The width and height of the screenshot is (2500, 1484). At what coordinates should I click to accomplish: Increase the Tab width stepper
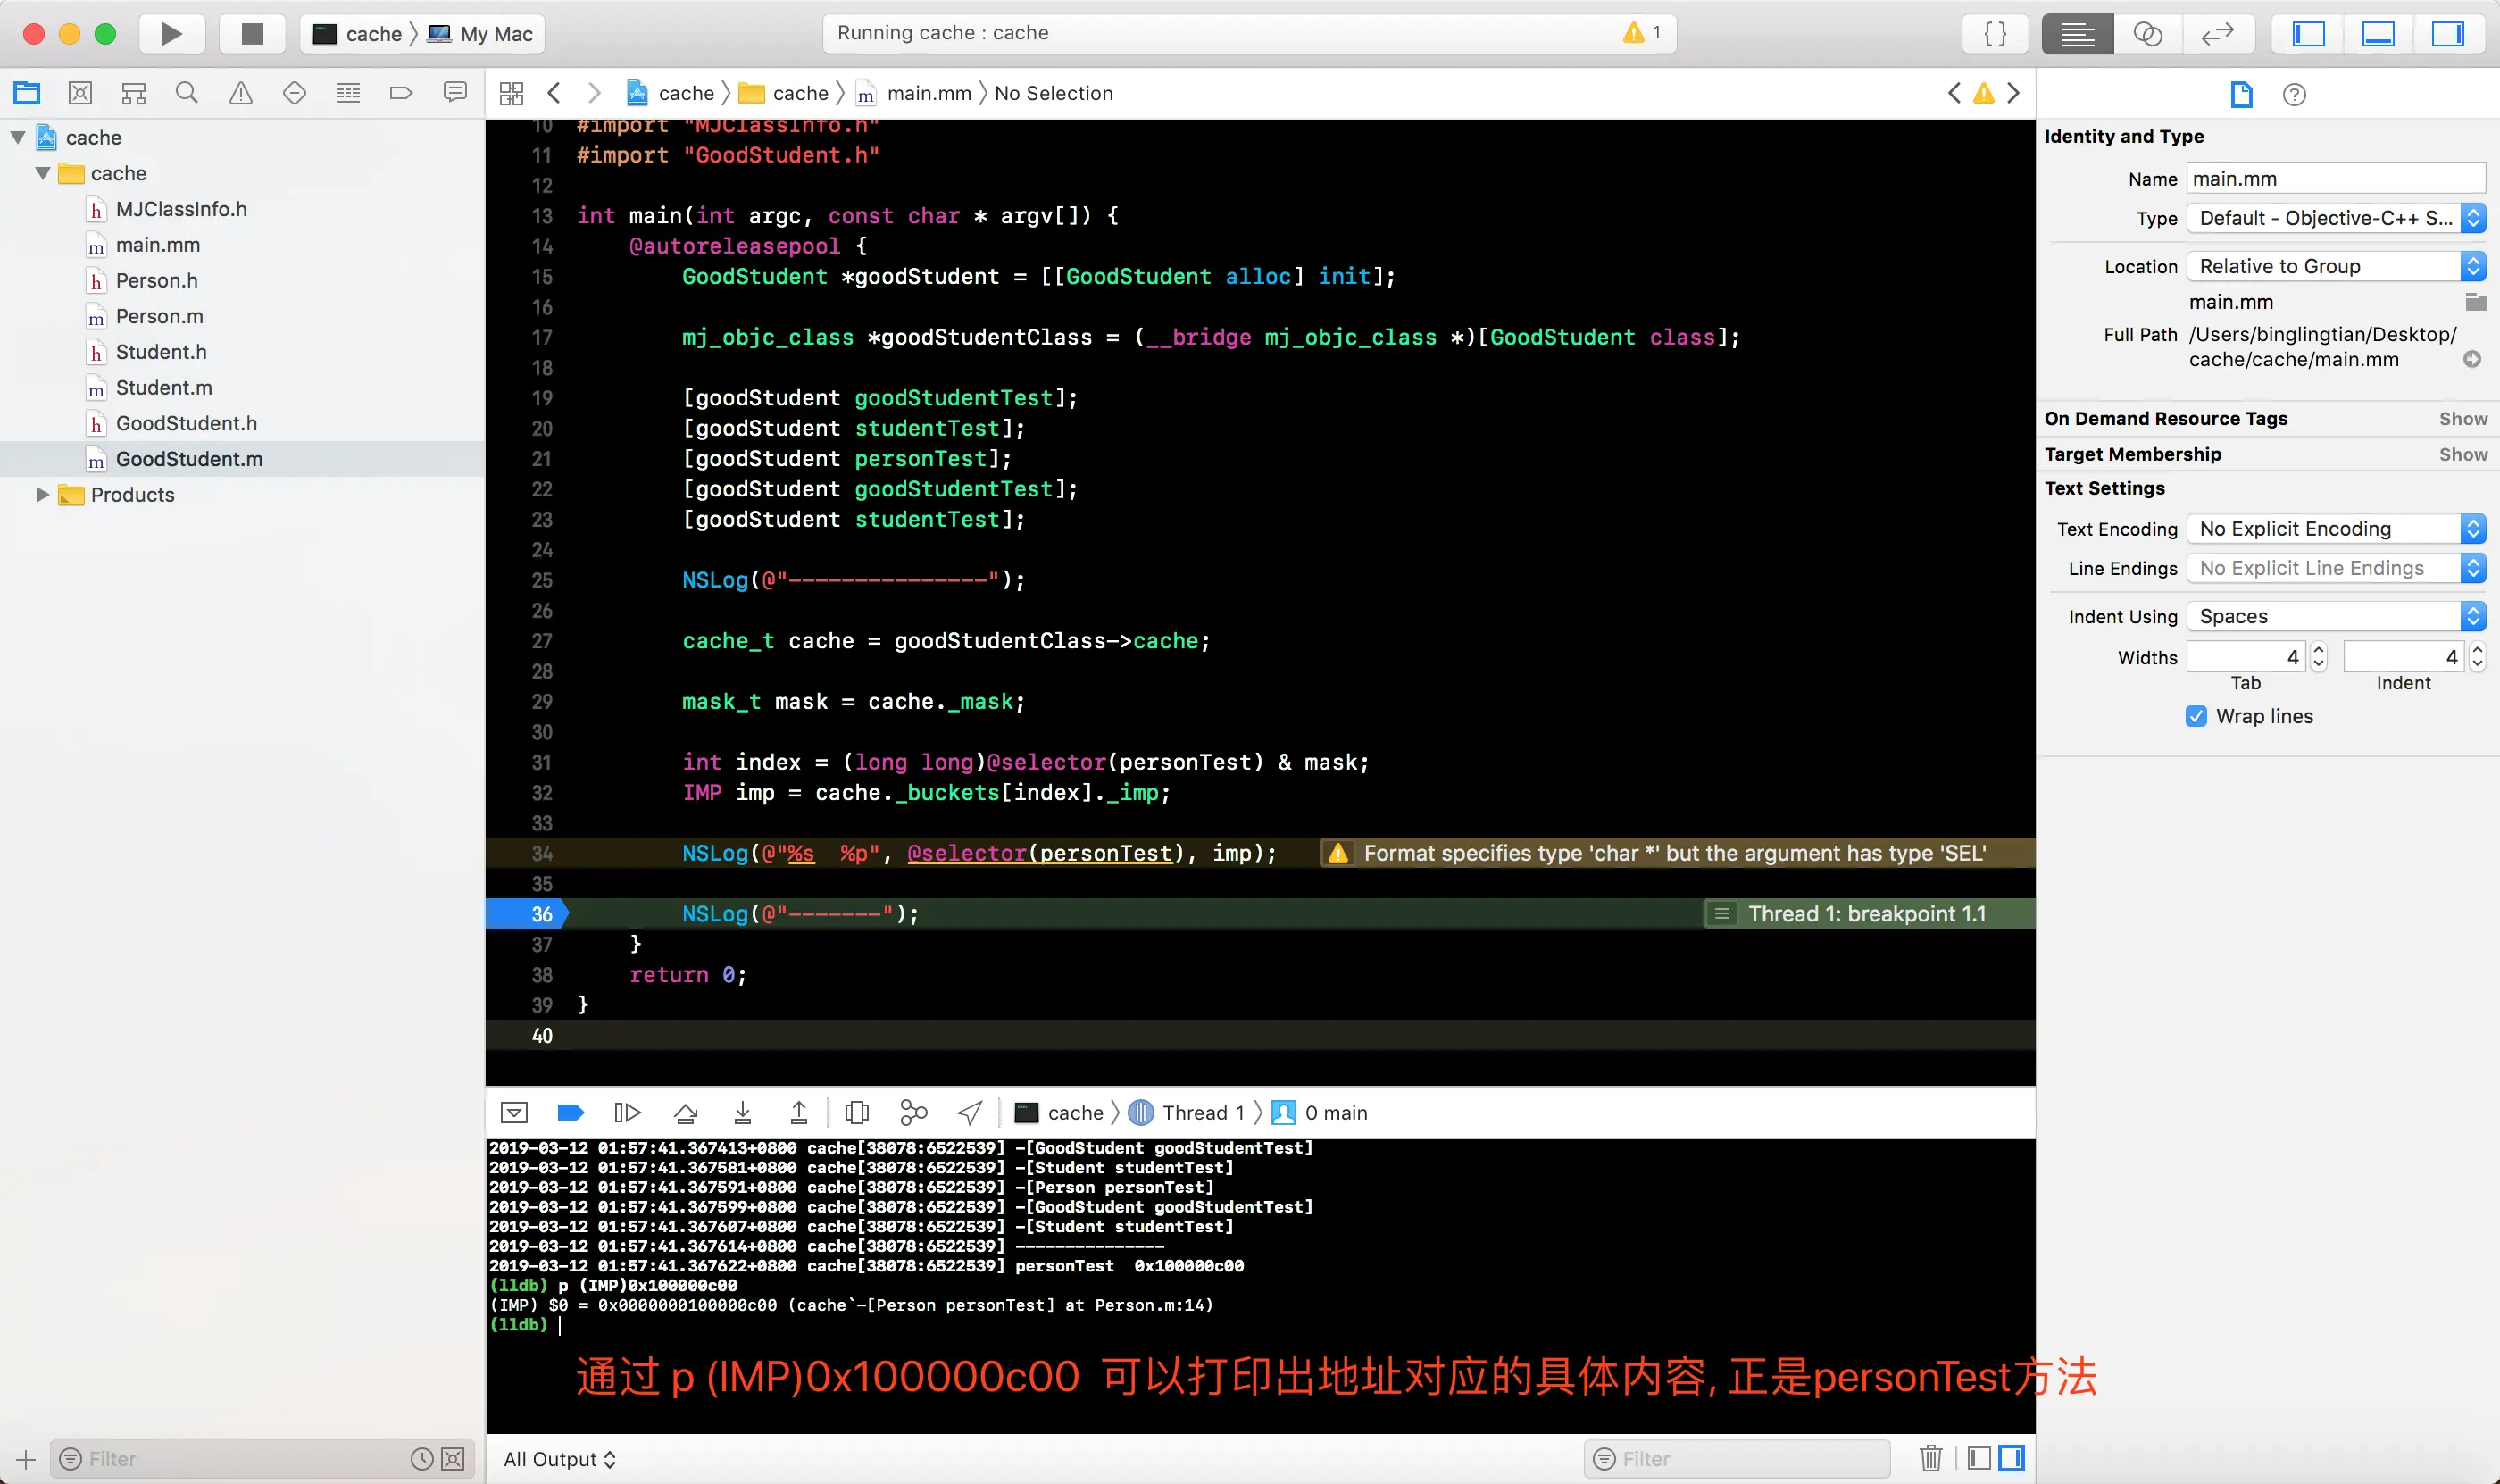[x=2319, y=650]
